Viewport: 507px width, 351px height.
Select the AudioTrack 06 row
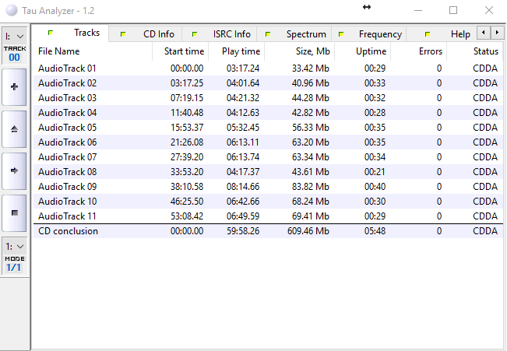point(268,142)
